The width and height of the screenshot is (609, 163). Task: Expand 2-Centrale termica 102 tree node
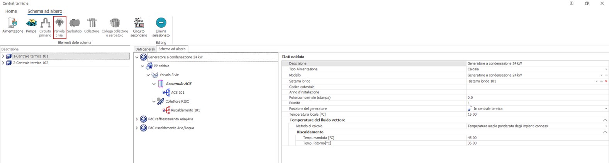pyautogui.click(x=3, y=63)
